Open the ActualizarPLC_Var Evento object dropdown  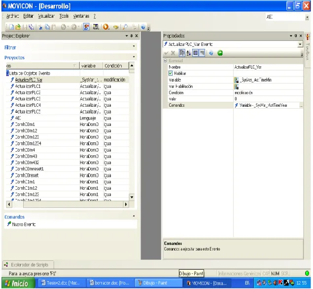tap(300, 44)
